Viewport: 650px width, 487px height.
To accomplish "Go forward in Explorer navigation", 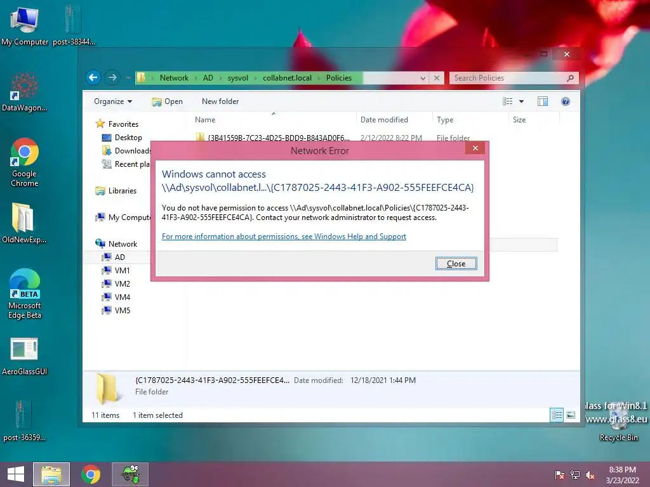I will pyautogui.click(x=112, y=77).
